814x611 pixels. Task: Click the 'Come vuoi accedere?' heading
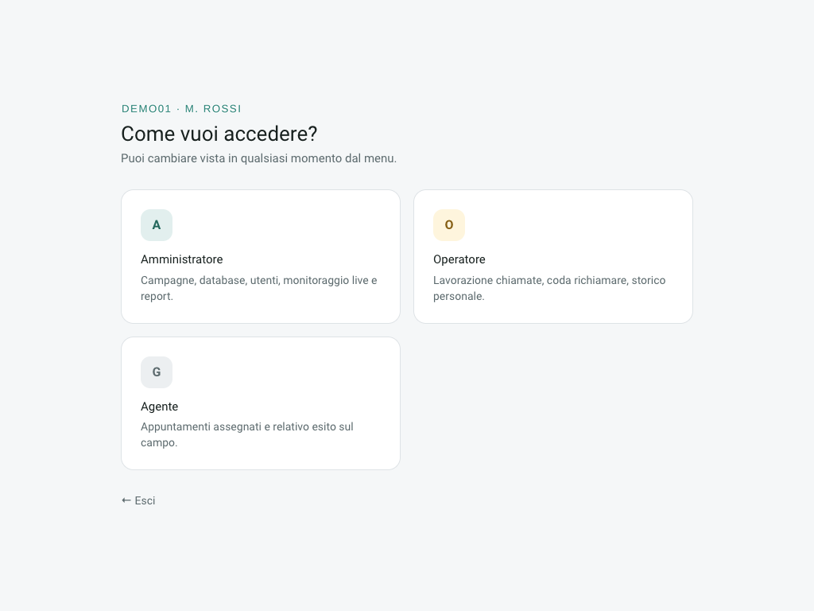tap(219, 134)
